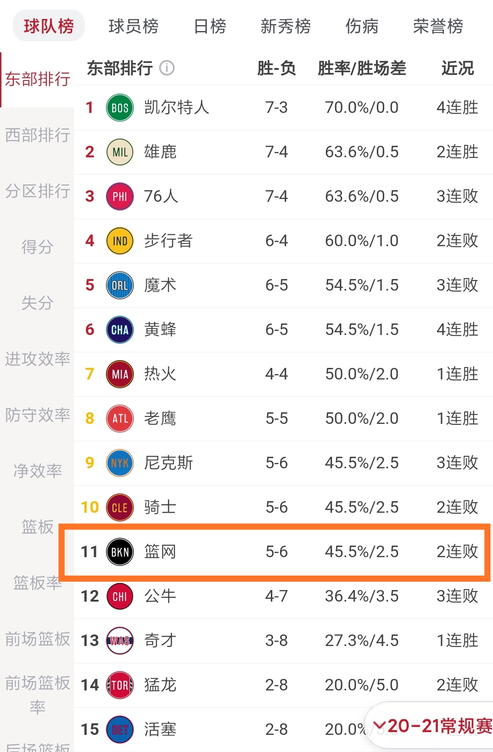Tap the PHI 76ers team logo
The height and width of the screenshot is (752, 493).
pos(120,196)
